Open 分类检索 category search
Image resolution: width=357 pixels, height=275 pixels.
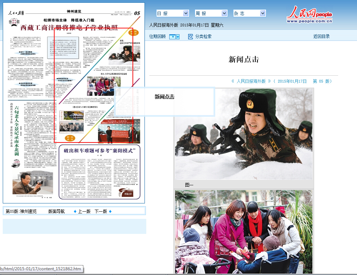pyautogui.click(x=203, y=36)
